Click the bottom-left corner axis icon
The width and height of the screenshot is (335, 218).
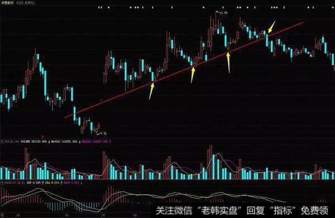2,215
